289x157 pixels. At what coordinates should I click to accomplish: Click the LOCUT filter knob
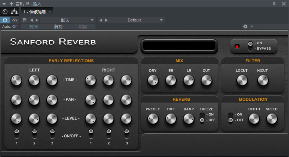point(242,80)
